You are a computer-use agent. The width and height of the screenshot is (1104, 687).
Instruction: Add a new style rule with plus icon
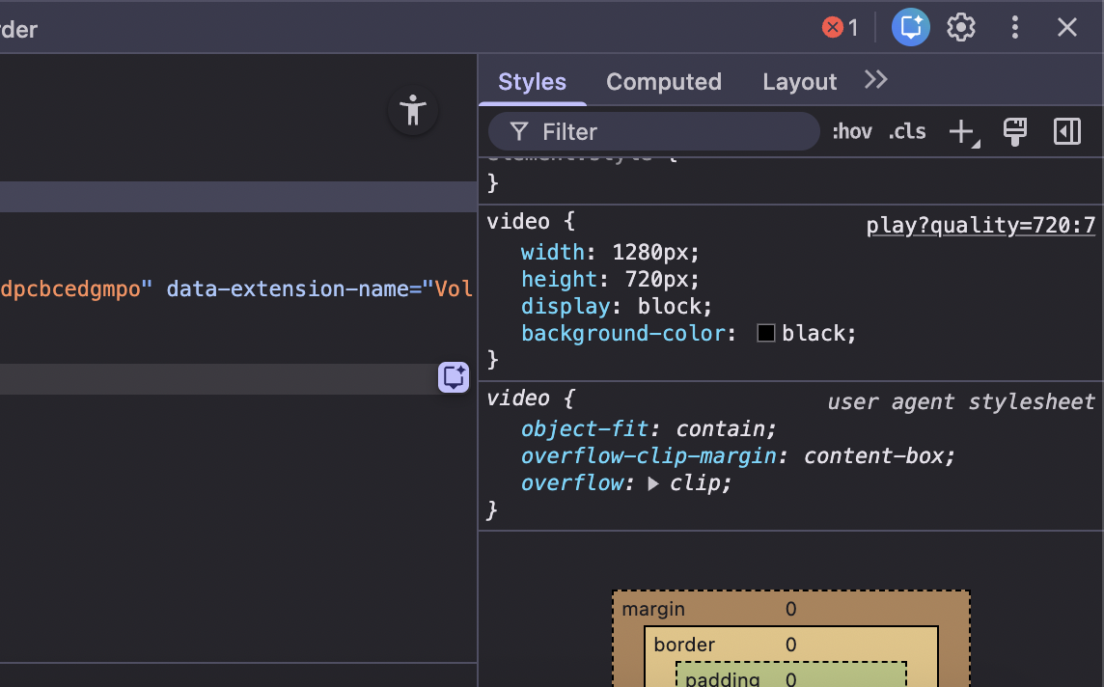point(961,132)
